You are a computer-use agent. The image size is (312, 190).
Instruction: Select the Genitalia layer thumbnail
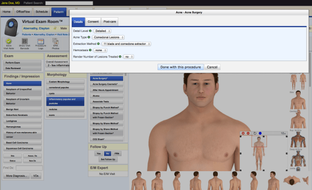click(x=298, y=120)
